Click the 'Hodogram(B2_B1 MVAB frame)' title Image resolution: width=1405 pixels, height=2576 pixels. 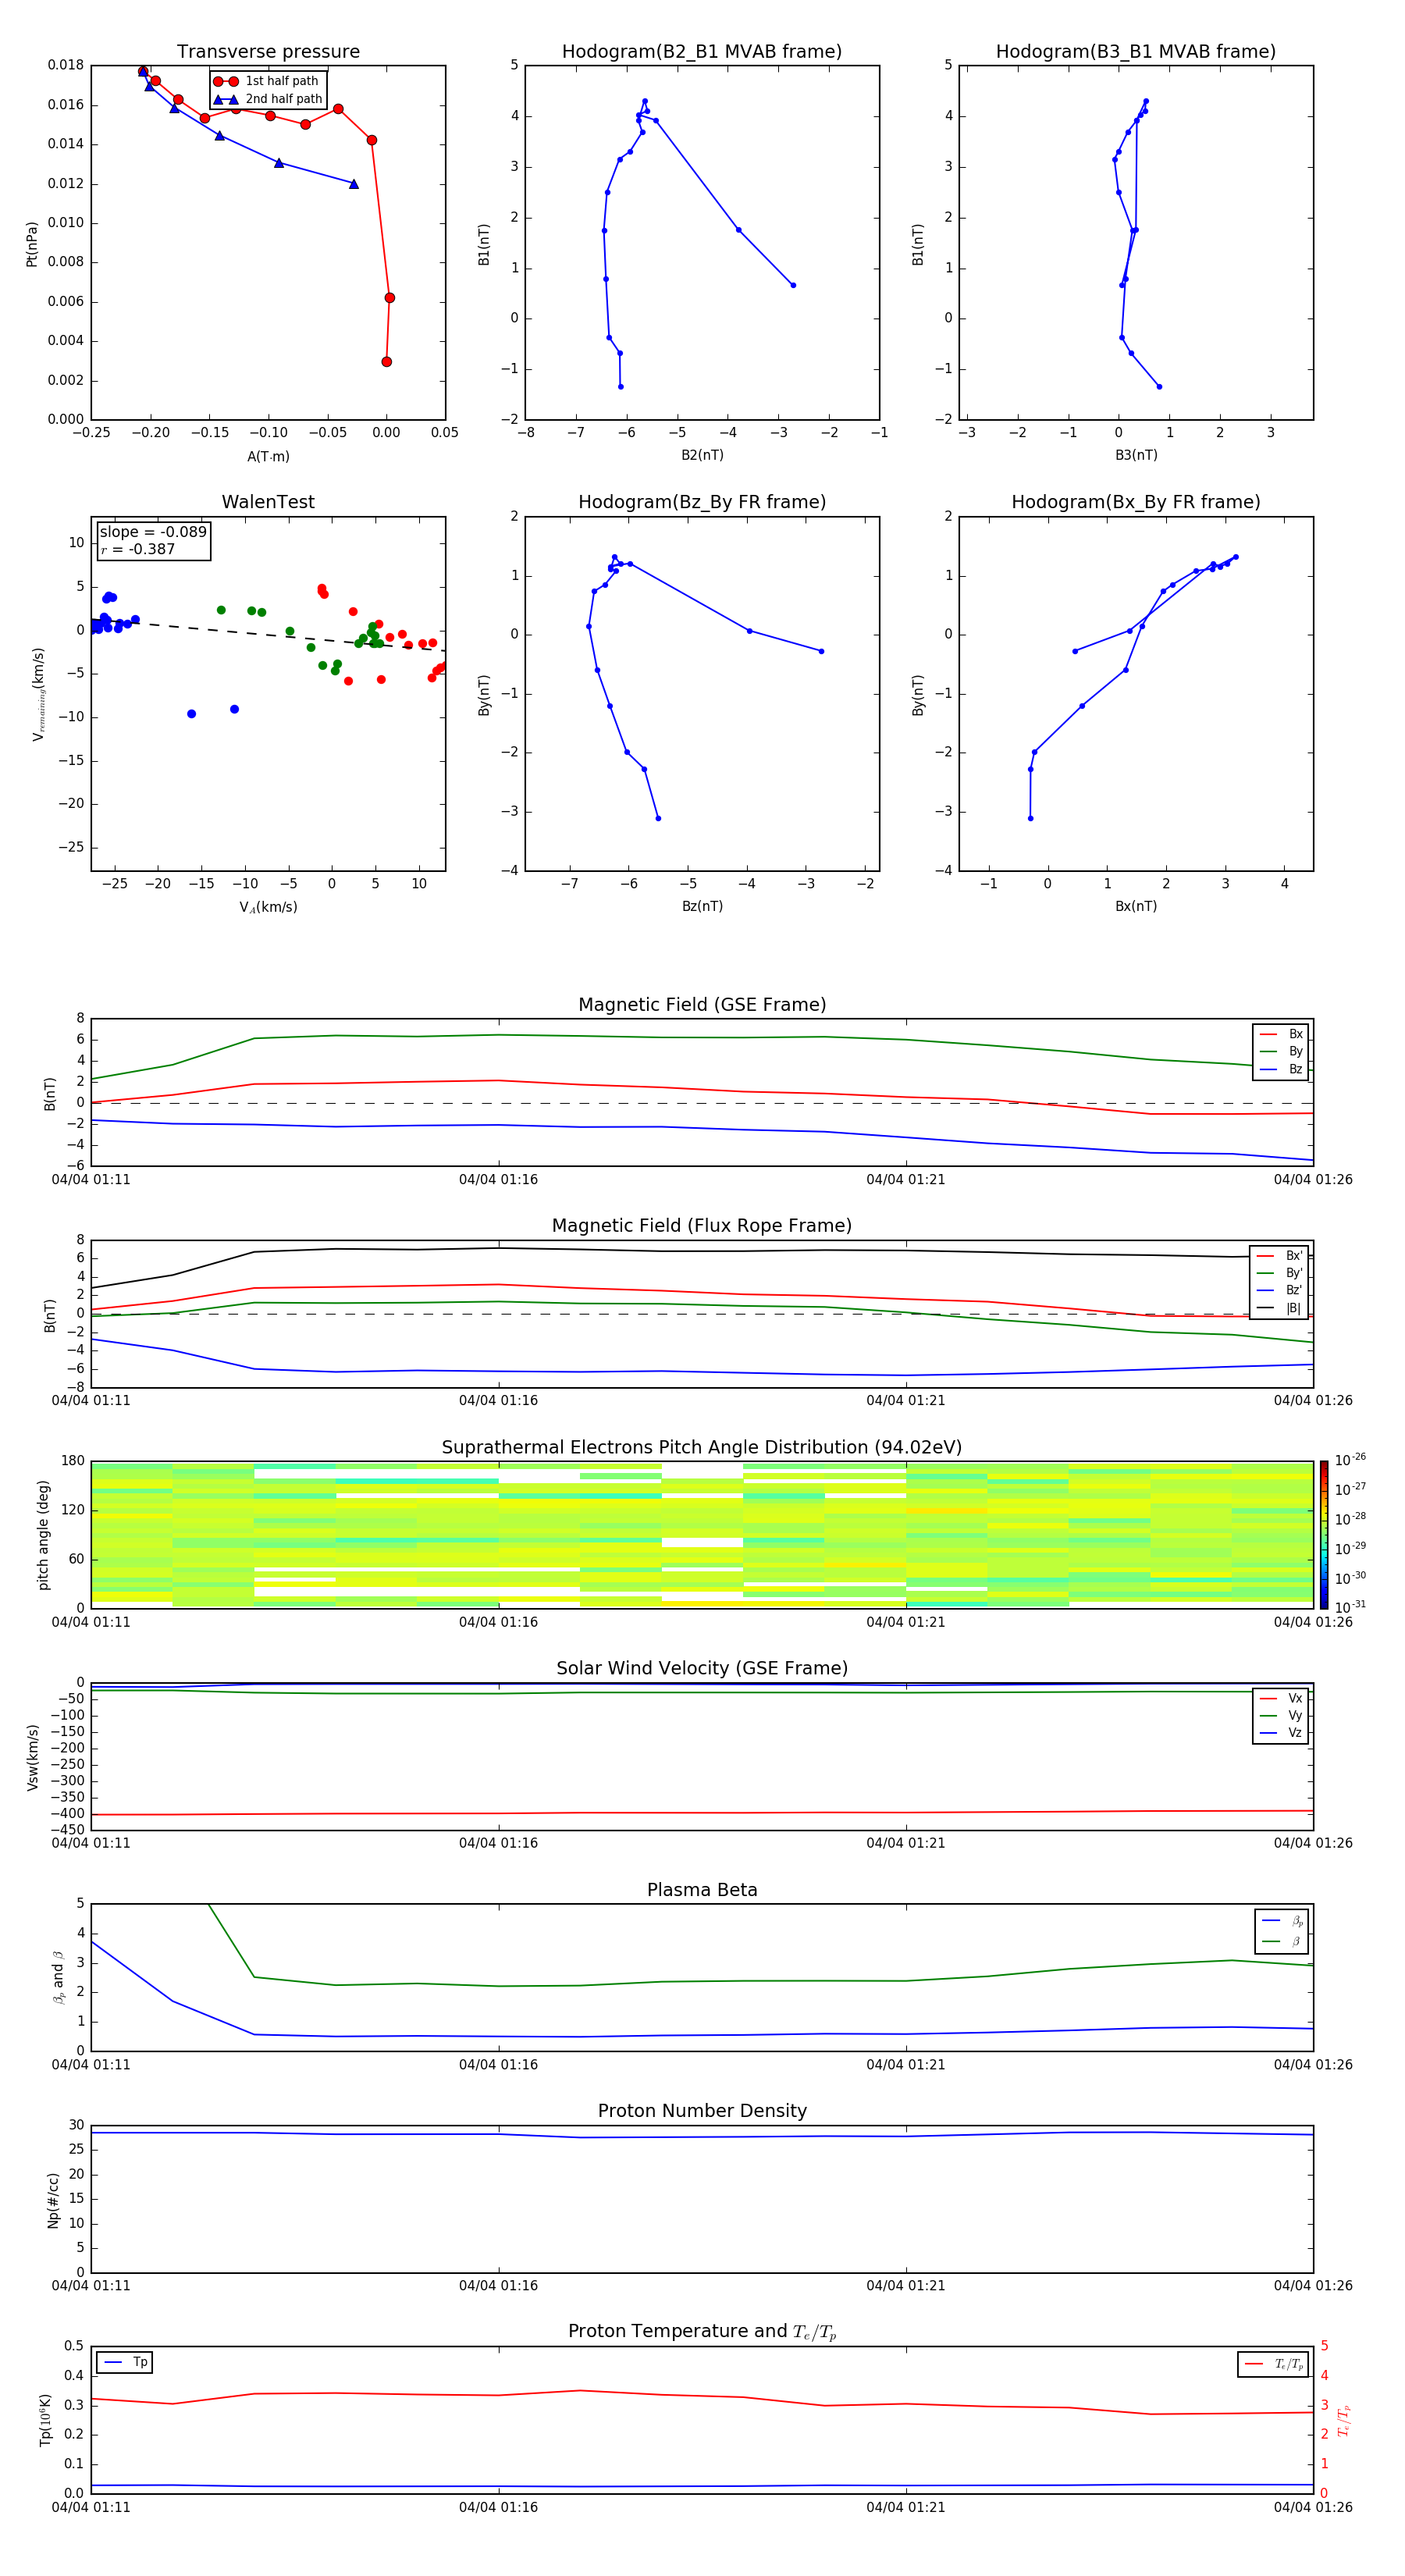pos(702,52)
